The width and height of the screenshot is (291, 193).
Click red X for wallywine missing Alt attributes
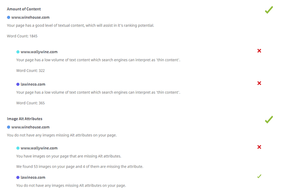(259, 147)
